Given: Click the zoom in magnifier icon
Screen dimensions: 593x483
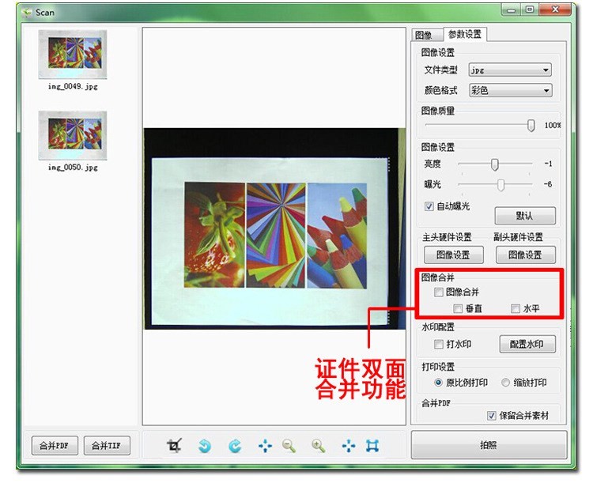Looking at the screenshot, I should 319,446.
